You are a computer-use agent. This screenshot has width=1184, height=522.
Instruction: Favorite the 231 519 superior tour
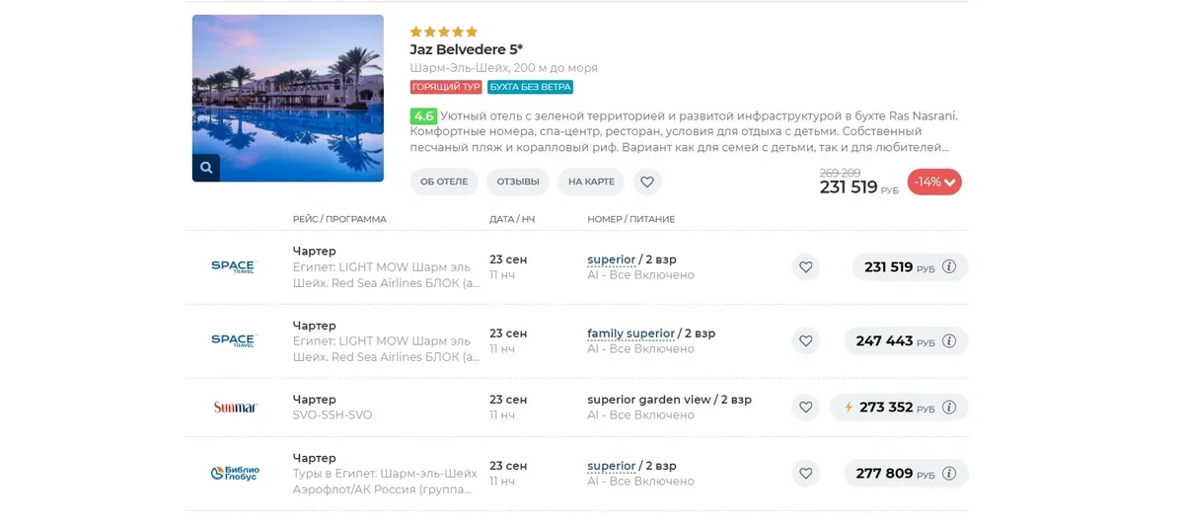click(805, 266)
